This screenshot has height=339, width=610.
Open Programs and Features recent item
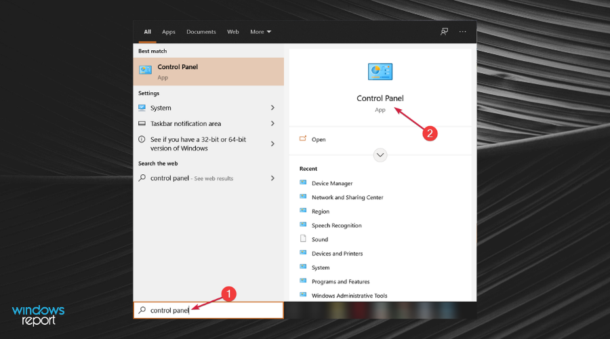tap(341, 281)
